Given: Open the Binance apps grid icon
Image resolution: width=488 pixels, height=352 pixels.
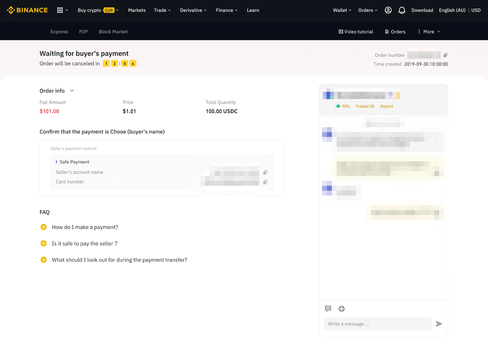Looking at the screenshot, I should tap(60, 10).
